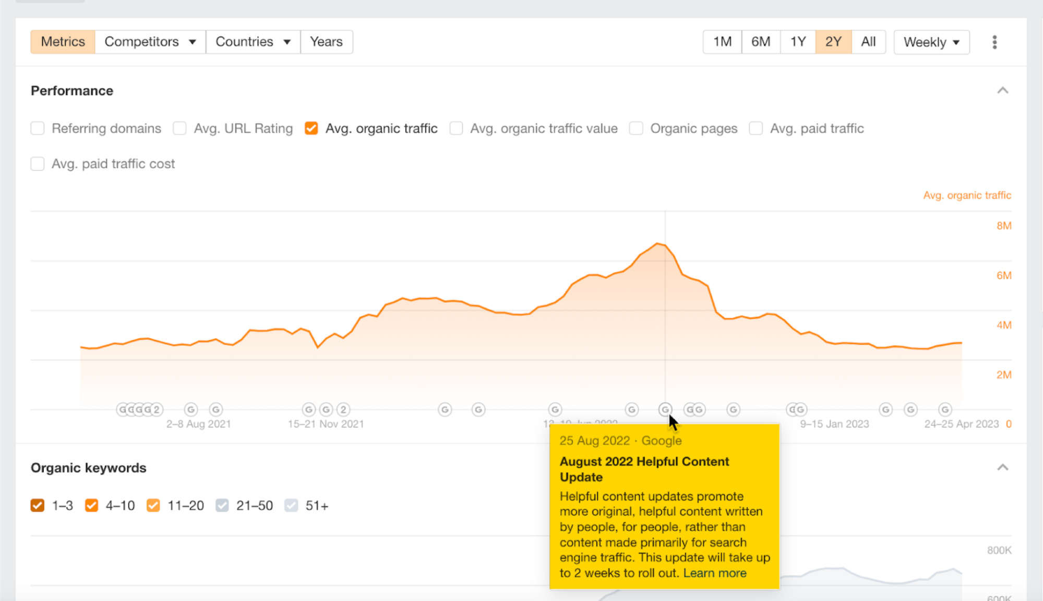The image size is (1043, 601).
Task: Click the Google marker near 24–25 Apr 2023
Action: tap(944, 410)
